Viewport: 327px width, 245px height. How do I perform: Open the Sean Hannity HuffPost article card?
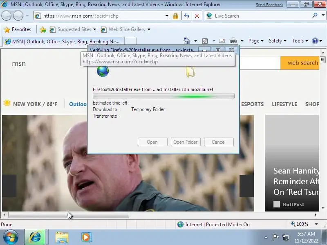[x=292, y=163]
